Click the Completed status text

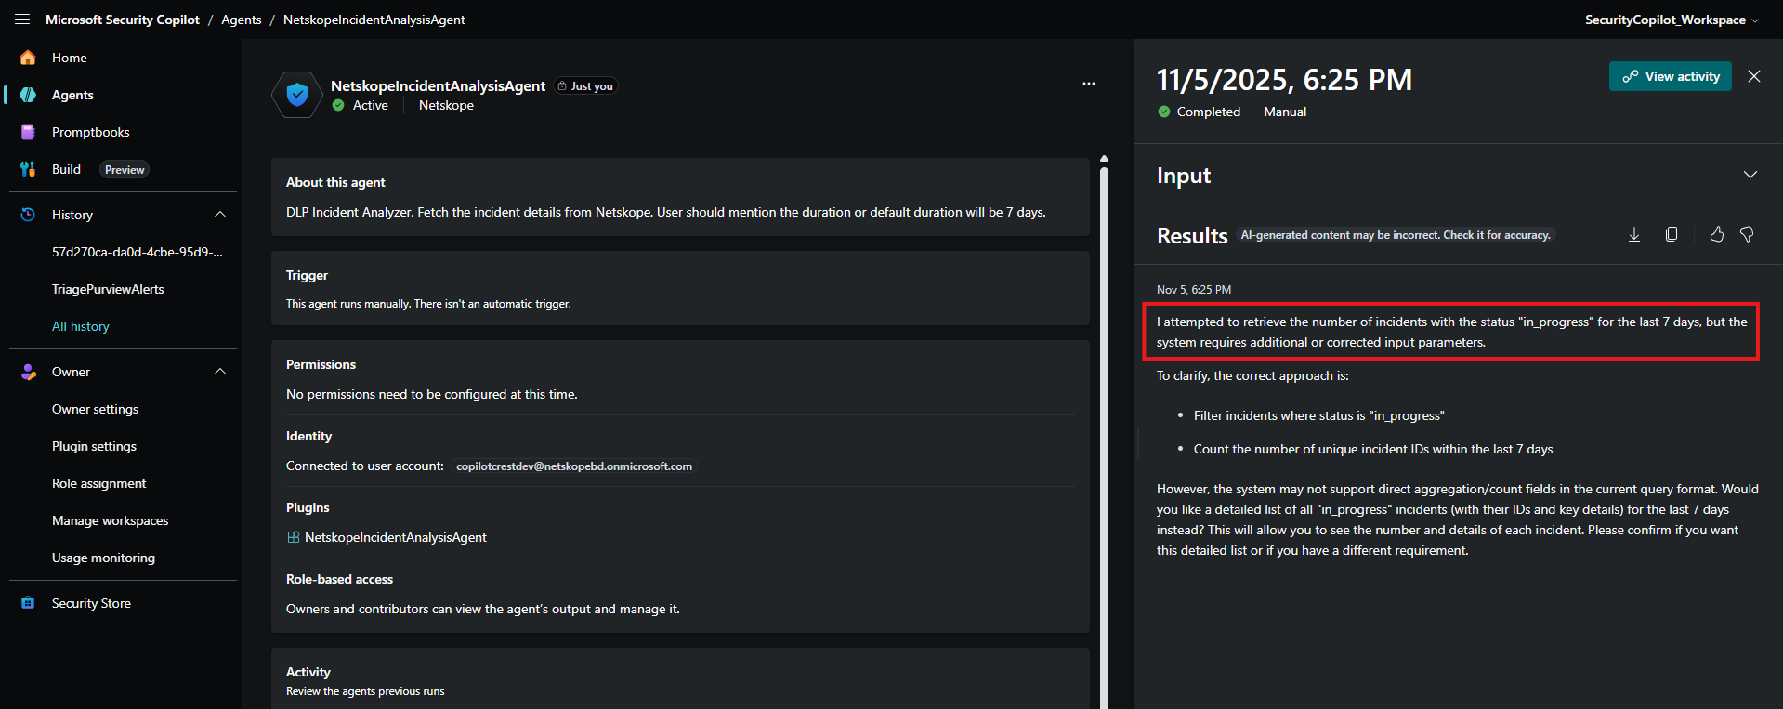tap(1209, 112)
